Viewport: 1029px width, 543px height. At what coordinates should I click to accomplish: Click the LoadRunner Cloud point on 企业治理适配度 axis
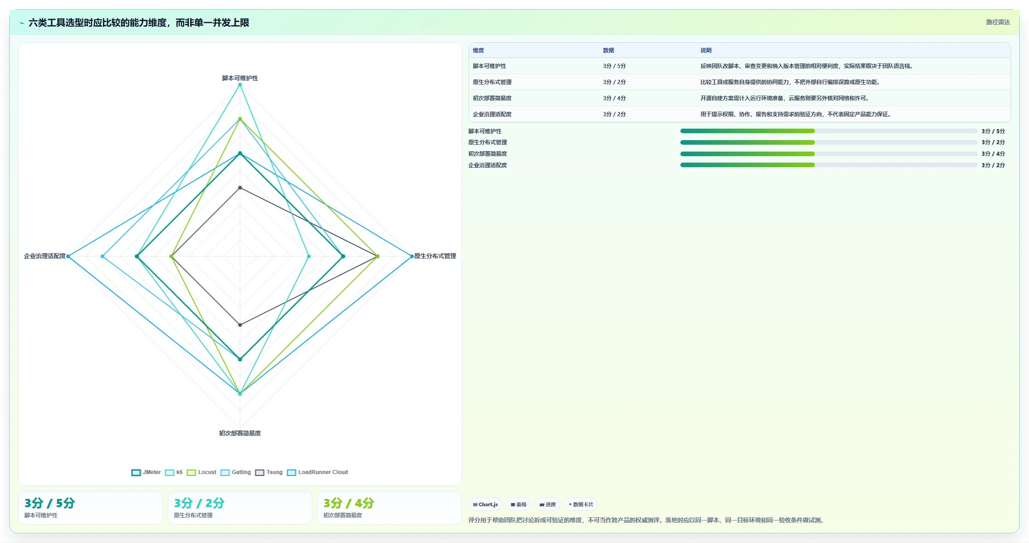68,256
